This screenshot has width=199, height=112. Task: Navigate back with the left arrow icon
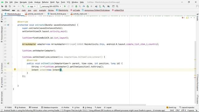click(x=15, y=6)
